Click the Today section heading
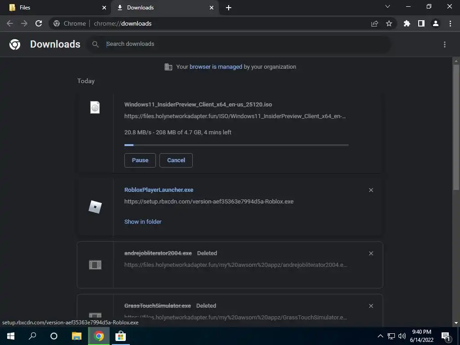 click(x=86, y=81)
